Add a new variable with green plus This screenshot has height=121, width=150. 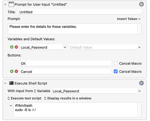[12, 47]
